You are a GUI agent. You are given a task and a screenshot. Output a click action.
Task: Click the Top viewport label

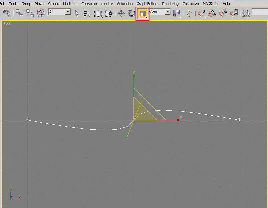coord(7,23)
